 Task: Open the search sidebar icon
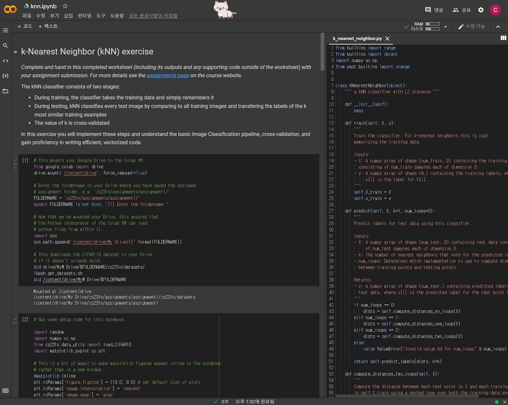(5, 46)
